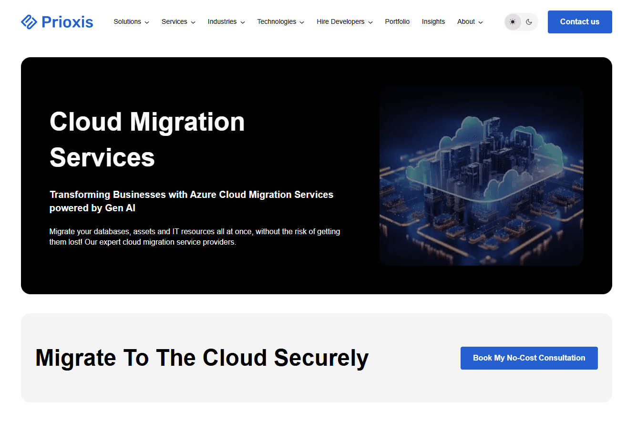
Task: Expand the Solutions dropdown menu
Action: pos(131,22)
